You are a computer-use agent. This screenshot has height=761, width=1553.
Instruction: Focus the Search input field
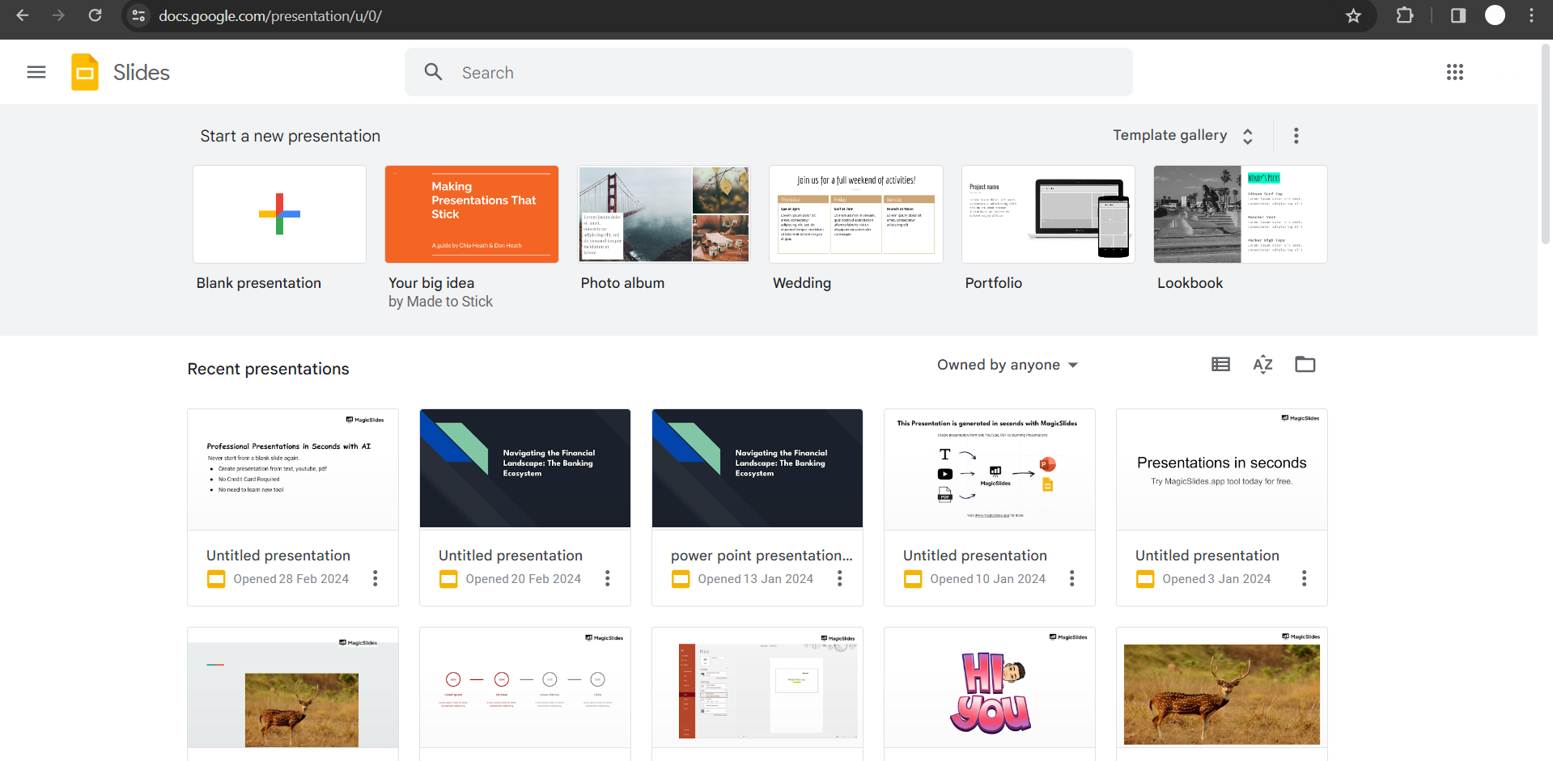[769, 72]
